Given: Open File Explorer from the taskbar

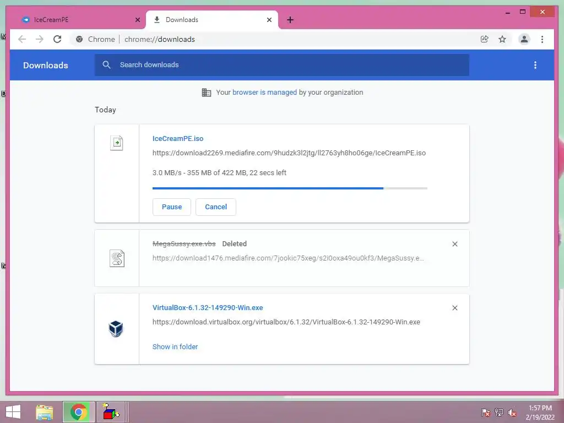Looking at the screenshot, I should point(44,412).
